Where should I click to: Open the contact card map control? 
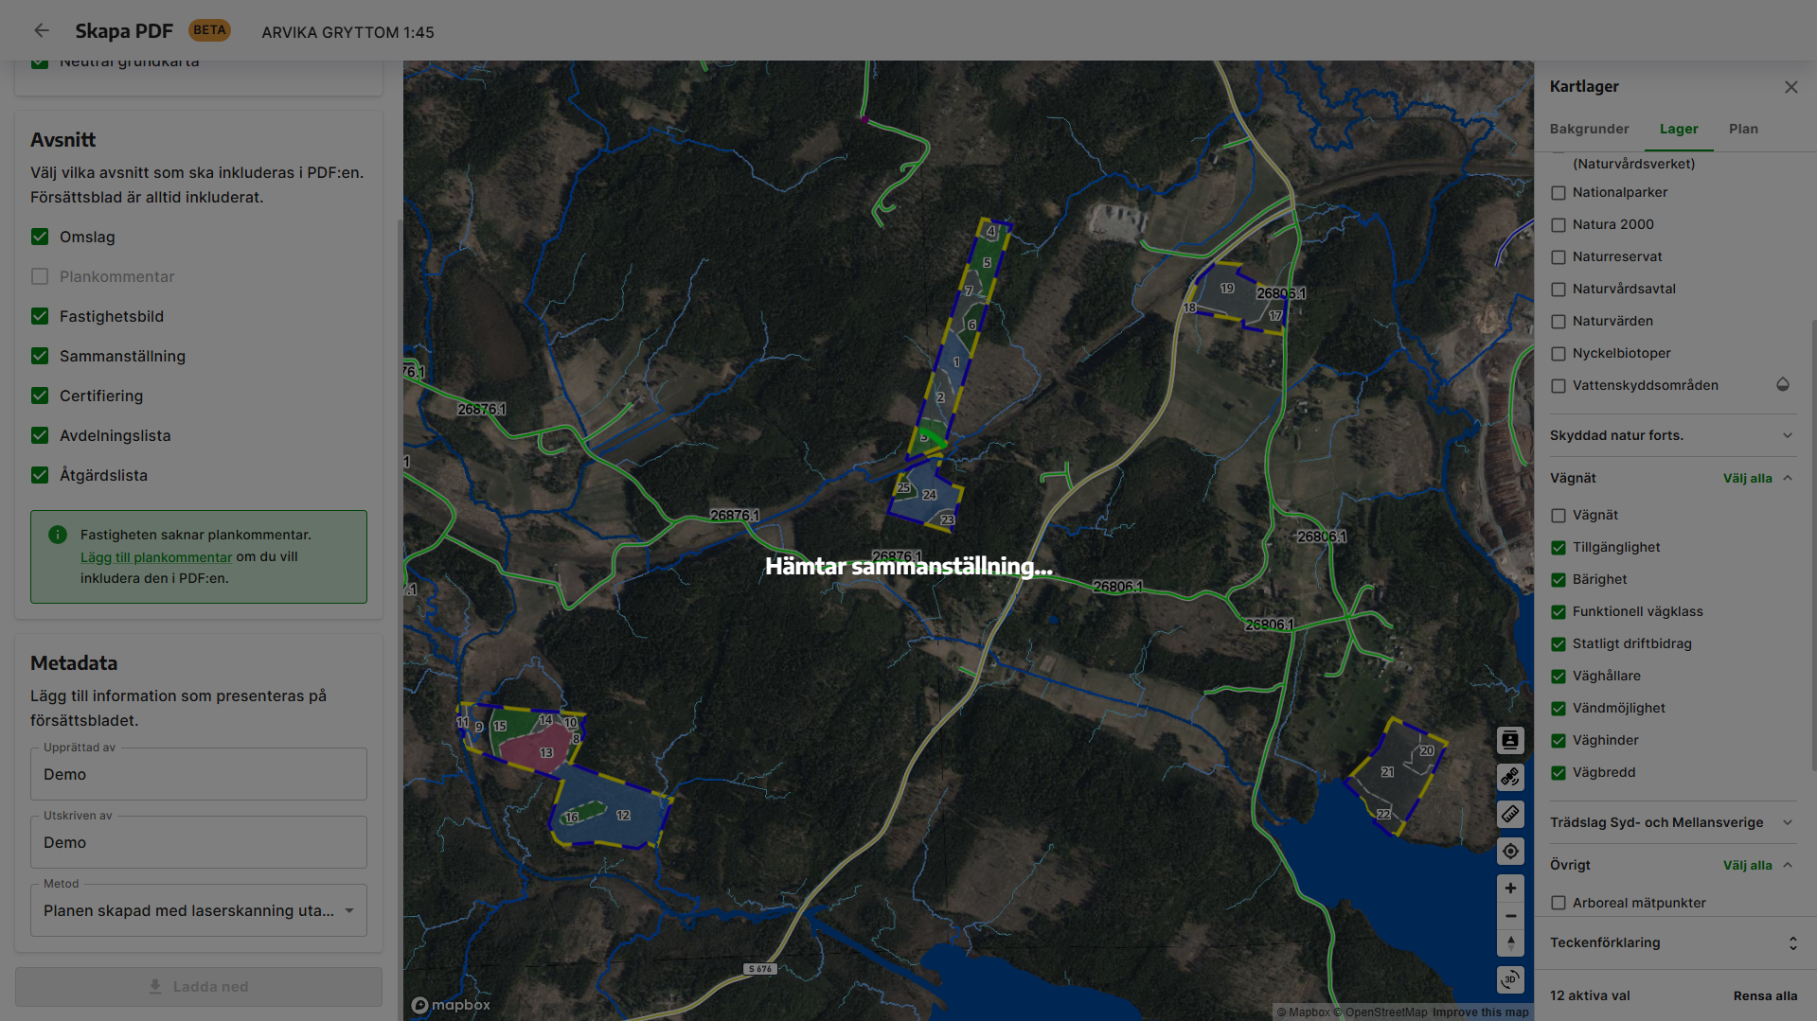click(1510, 740)
